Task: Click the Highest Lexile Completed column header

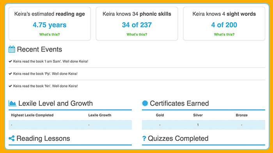Action: 32,115
